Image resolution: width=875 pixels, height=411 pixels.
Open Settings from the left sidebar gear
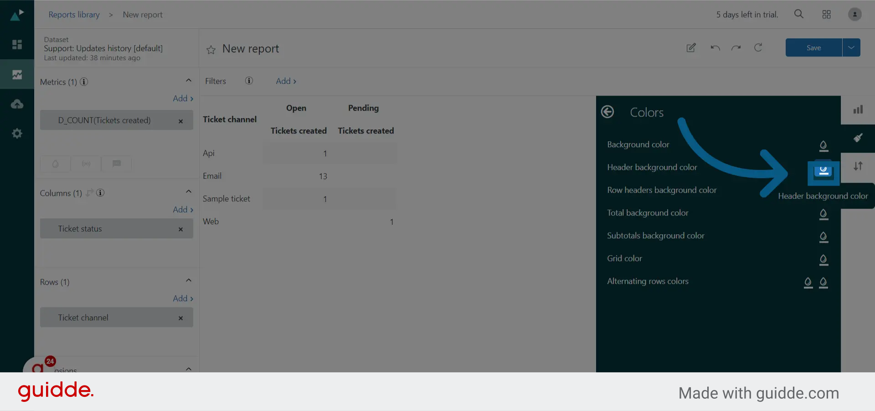17,134
